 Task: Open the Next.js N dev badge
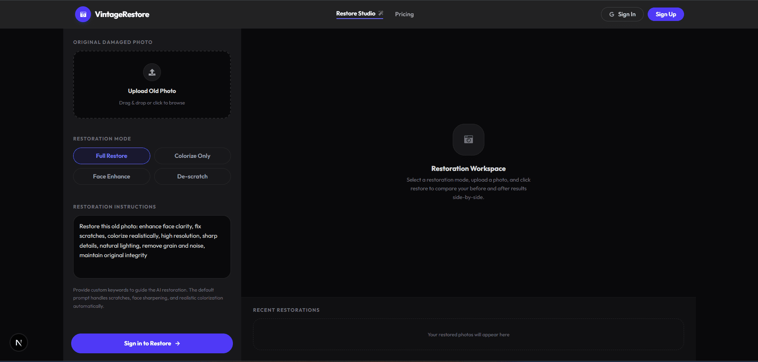click(19, 343)
